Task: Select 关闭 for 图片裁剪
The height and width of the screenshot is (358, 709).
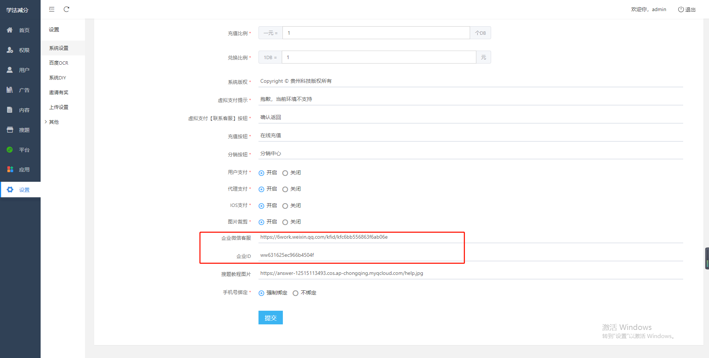Action: coord(285,222)
